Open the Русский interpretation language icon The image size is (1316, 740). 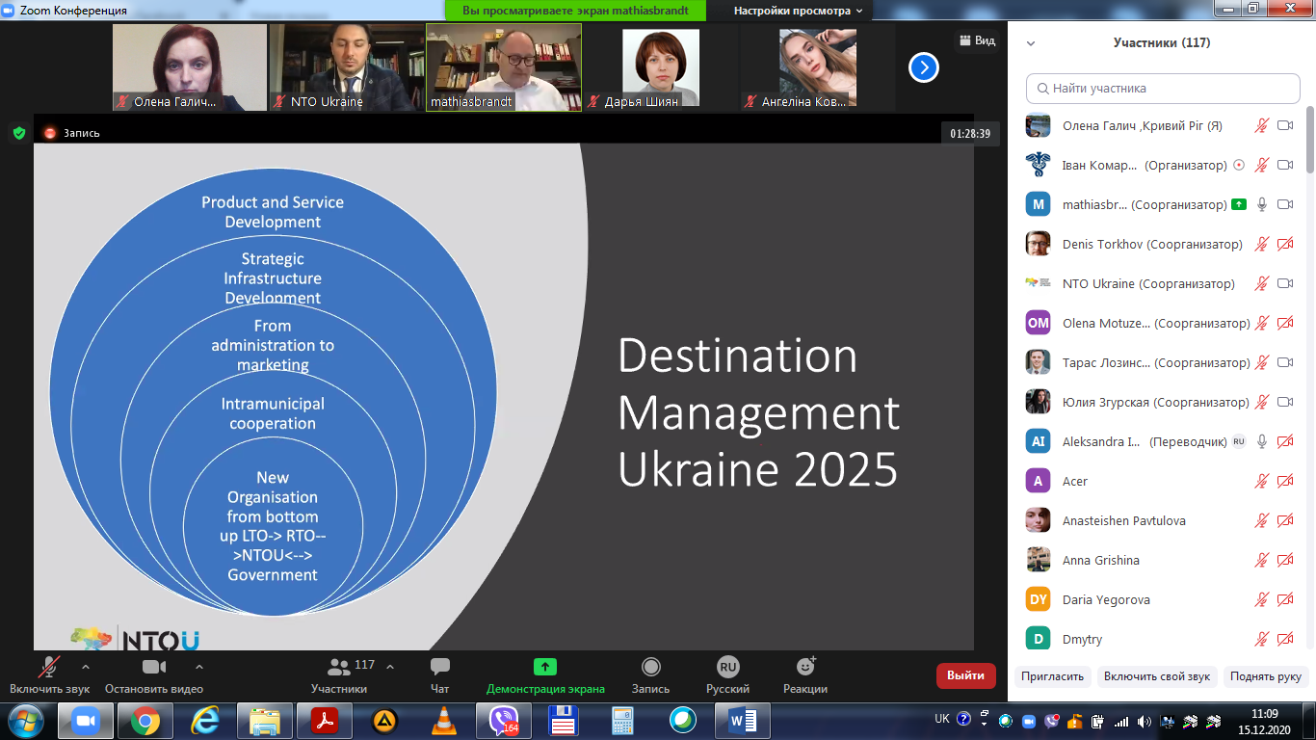pos(728,667)
